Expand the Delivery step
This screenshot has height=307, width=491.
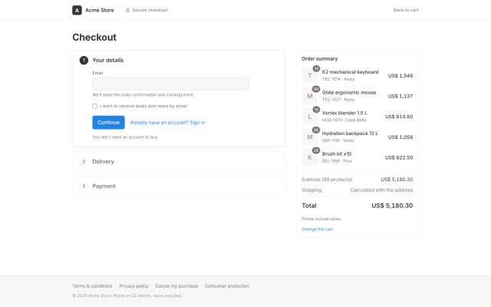point(179,162)
